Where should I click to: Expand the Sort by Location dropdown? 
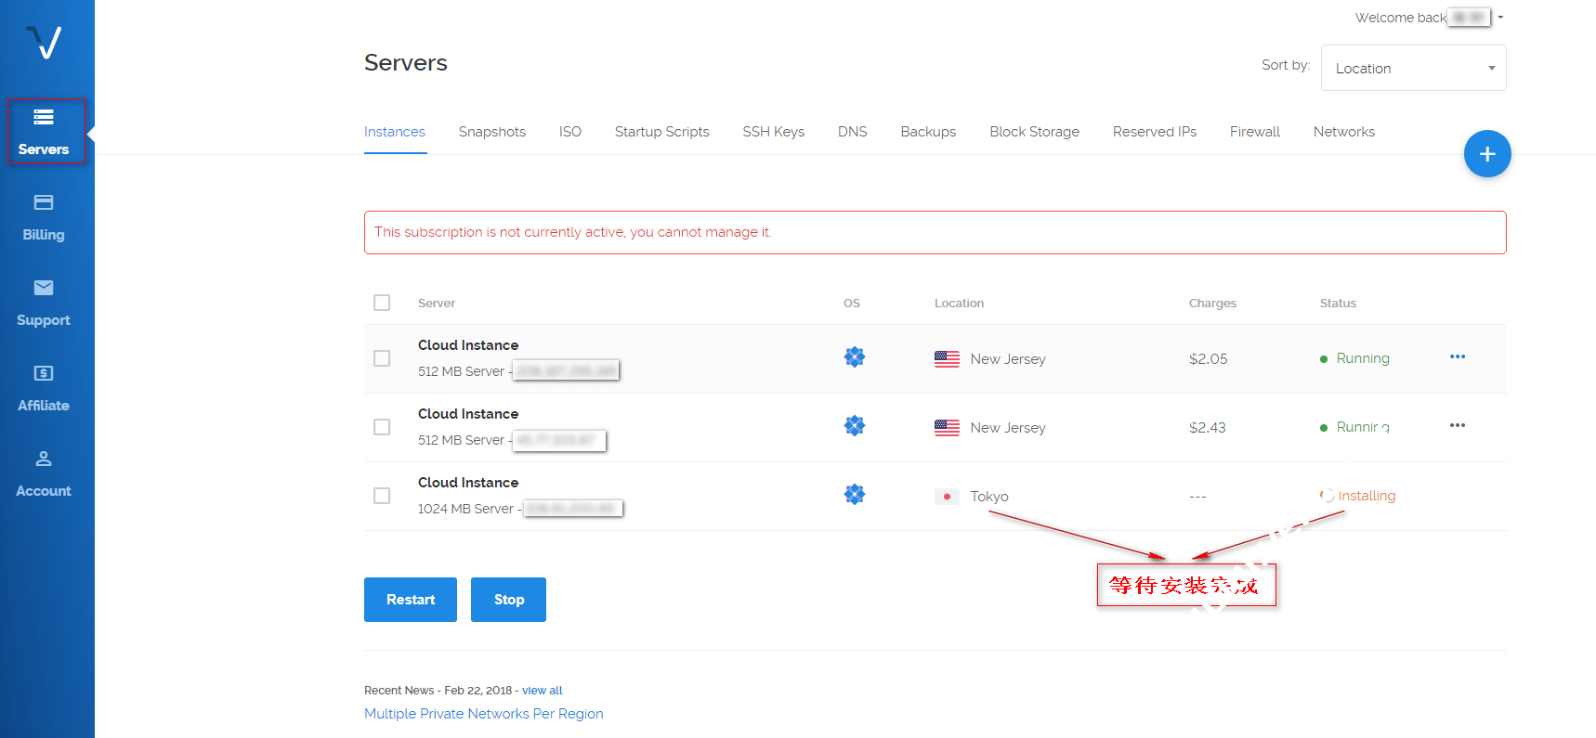pyautogui.click(x=1412, y=69)
